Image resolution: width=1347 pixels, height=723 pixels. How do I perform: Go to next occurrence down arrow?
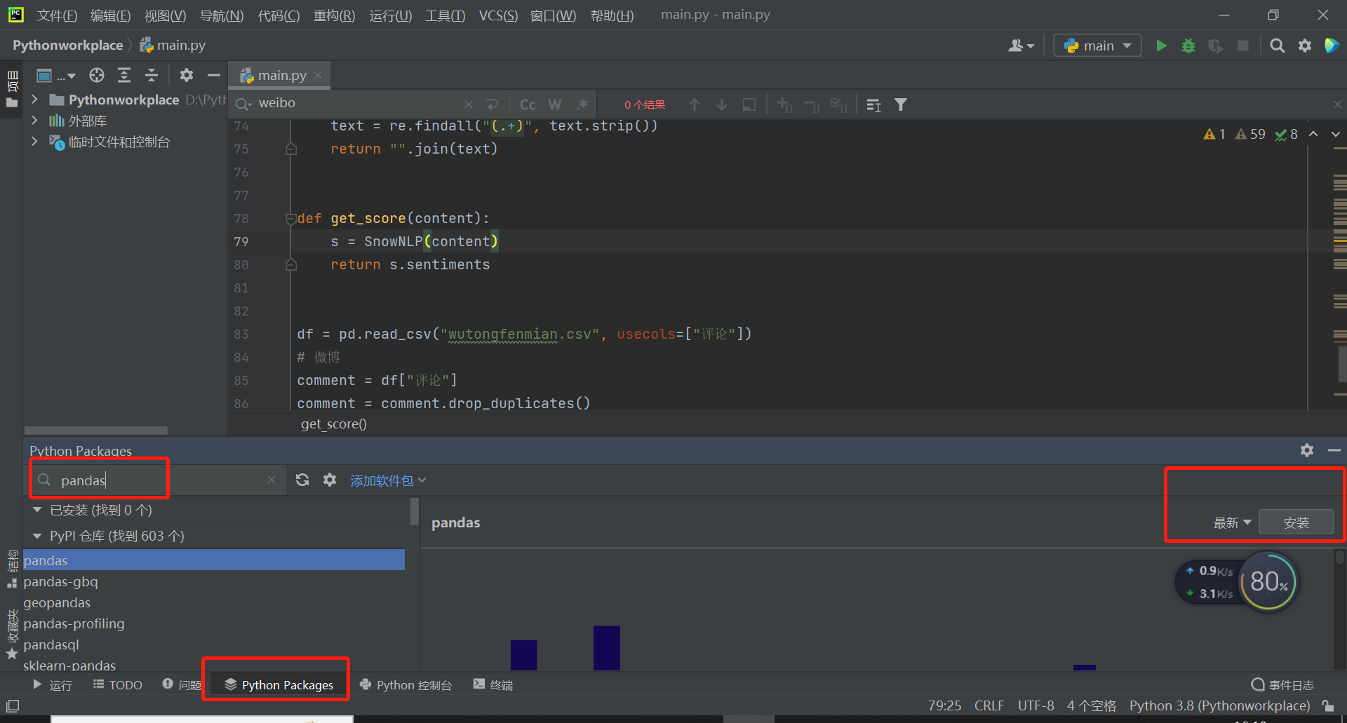tap(722, 104)
